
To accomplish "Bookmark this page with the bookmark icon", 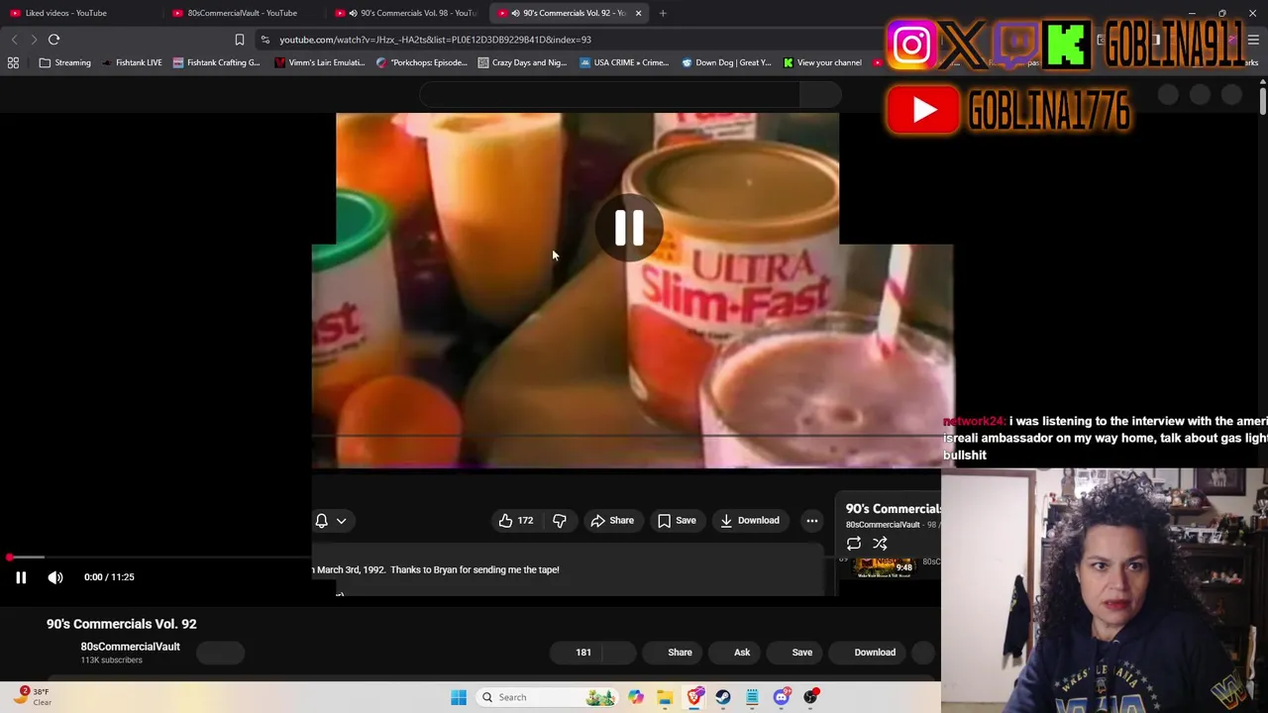I will point(239,40).
